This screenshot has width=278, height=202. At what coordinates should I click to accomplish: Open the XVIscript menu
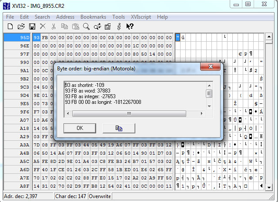coord(141,17)
